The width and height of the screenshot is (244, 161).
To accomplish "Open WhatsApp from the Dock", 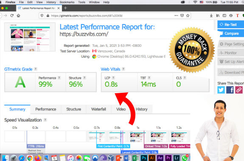I will point(185,158).
